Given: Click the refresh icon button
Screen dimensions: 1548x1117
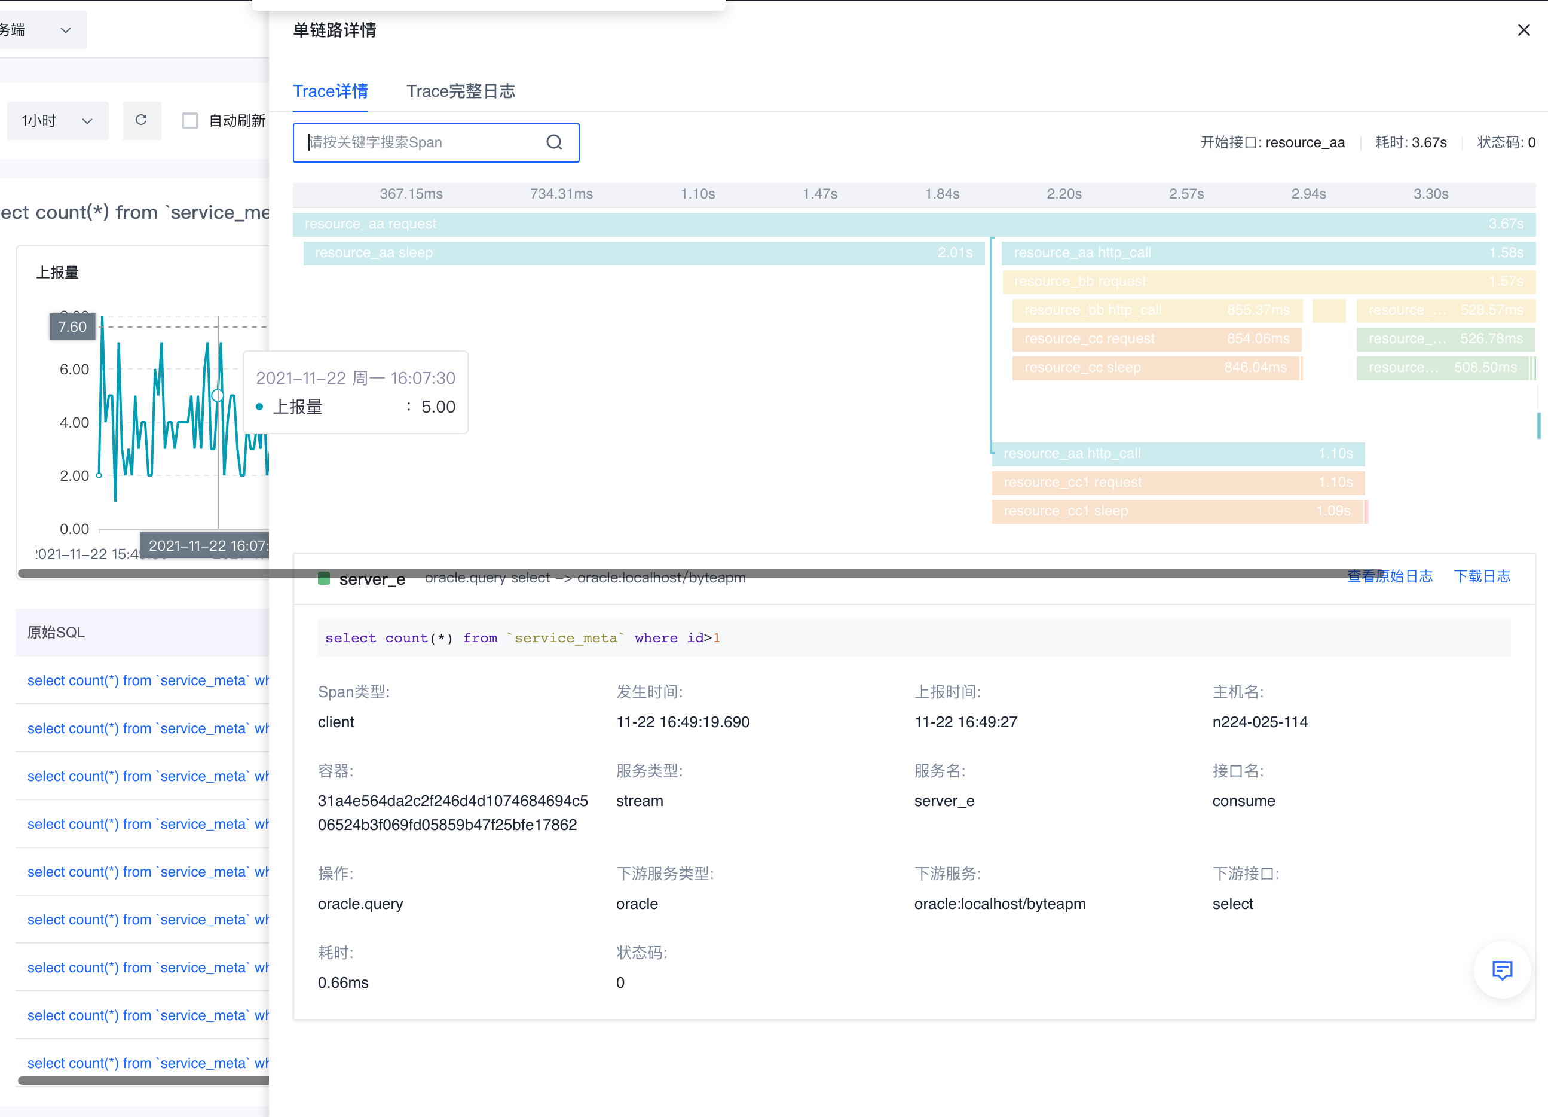Looking at the screenshot, I should point(141,120).
